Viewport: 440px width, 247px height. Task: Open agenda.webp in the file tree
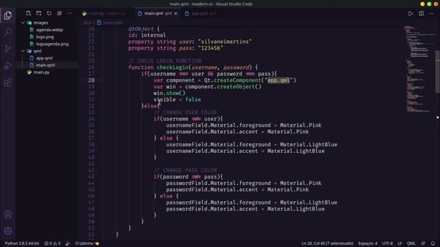coord(49,30)
